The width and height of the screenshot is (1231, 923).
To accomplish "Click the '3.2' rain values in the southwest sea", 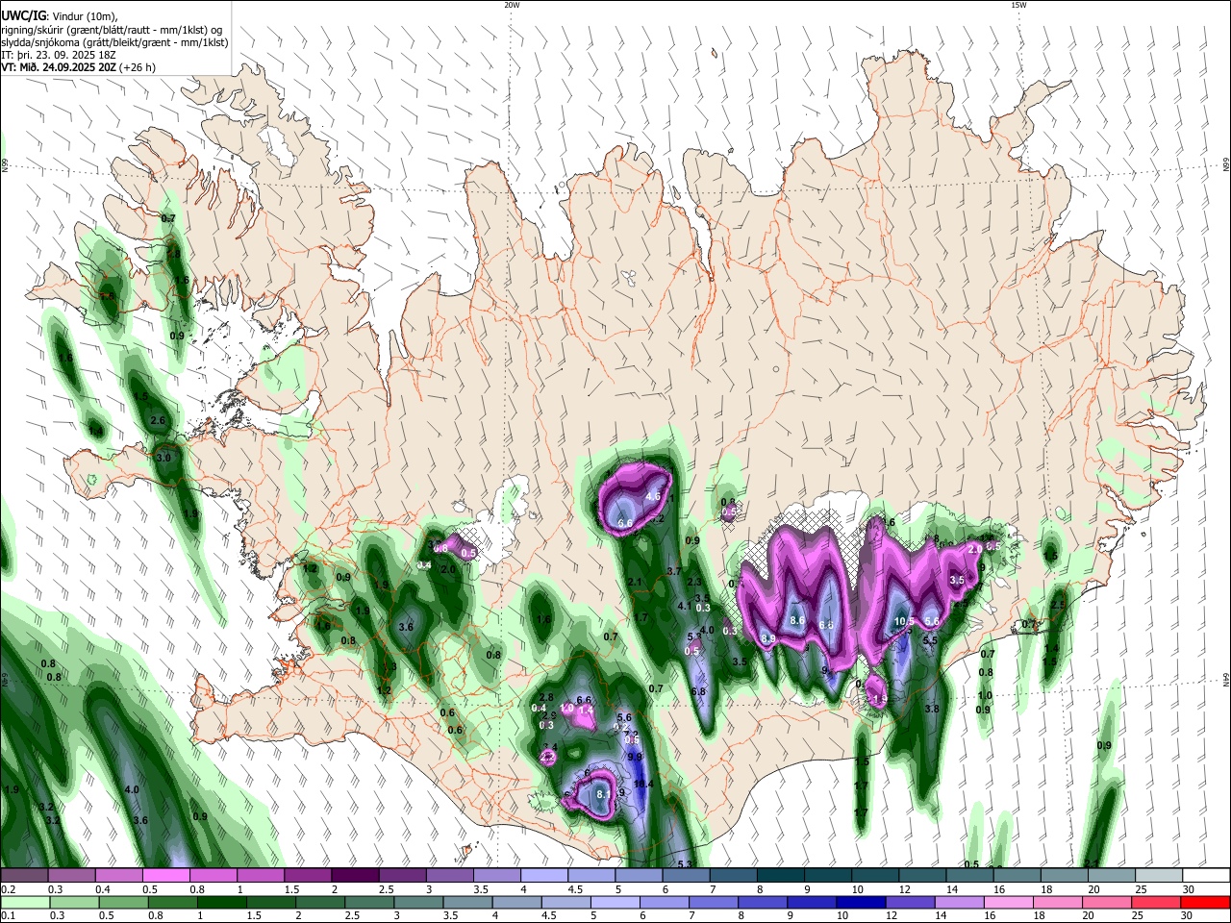I will [48, 814].
